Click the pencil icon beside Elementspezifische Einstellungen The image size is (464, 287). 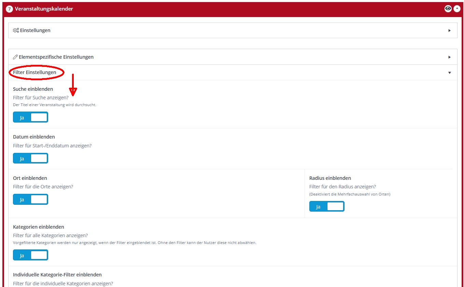click(x=15, y=57)
